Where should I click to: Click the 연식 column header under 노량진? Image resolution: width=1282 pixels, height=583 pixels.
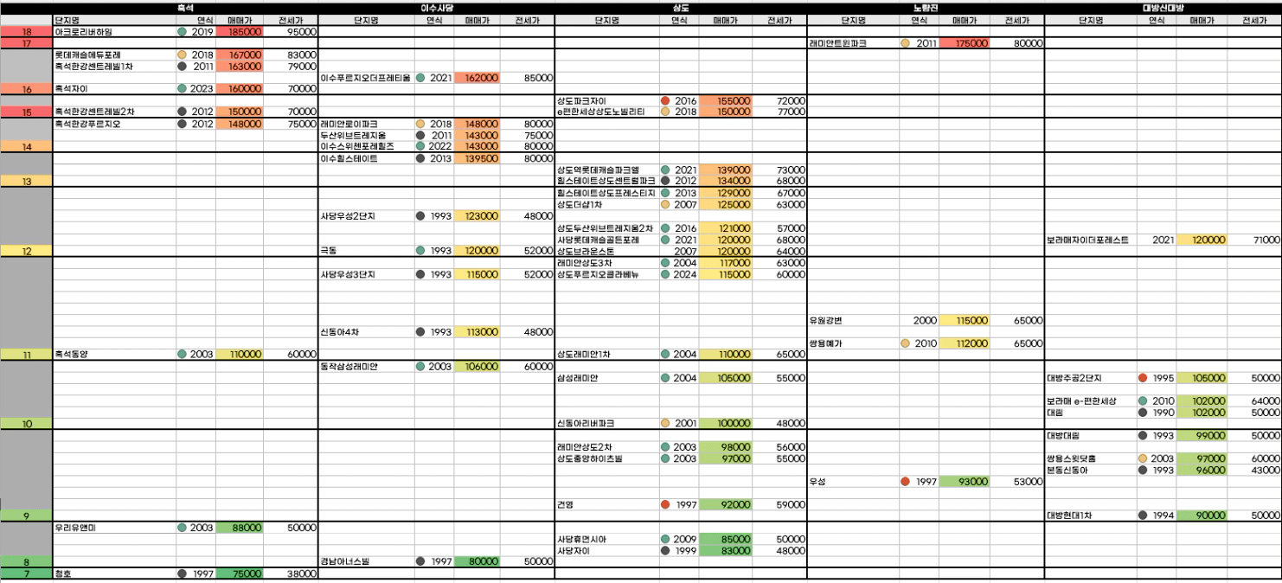(x=919, y=19)
